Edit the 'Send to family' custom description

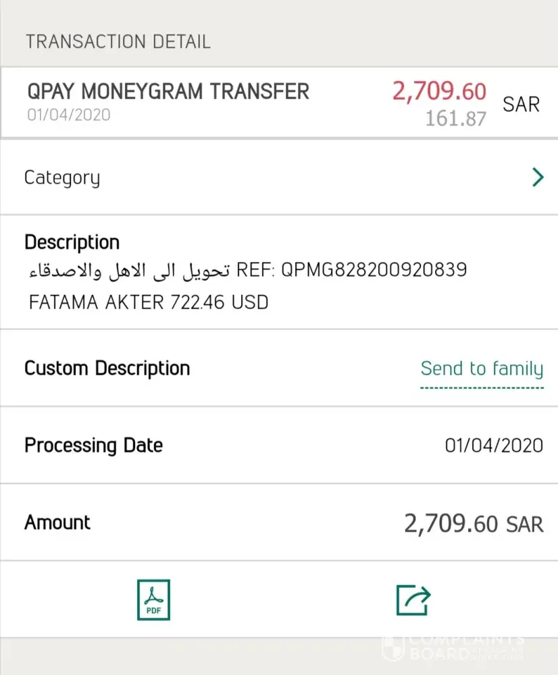pyautogui.click(x=482, y=369)
